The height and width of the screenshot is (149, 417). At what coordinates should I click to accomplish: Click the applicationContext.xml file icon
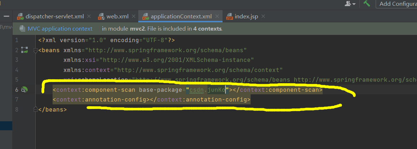pyautogui.click(x=145, y=17)
